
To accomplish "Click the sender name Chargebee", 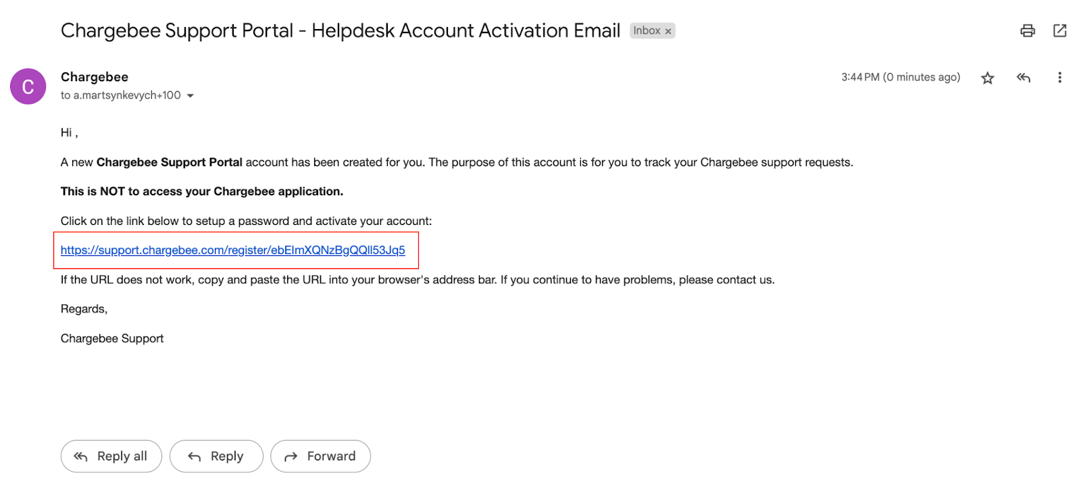I will coord(95,77).
